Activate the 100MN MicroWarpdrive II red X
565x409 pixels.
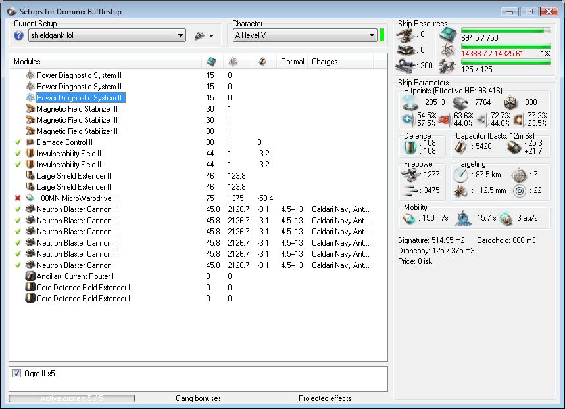point(18,198)
